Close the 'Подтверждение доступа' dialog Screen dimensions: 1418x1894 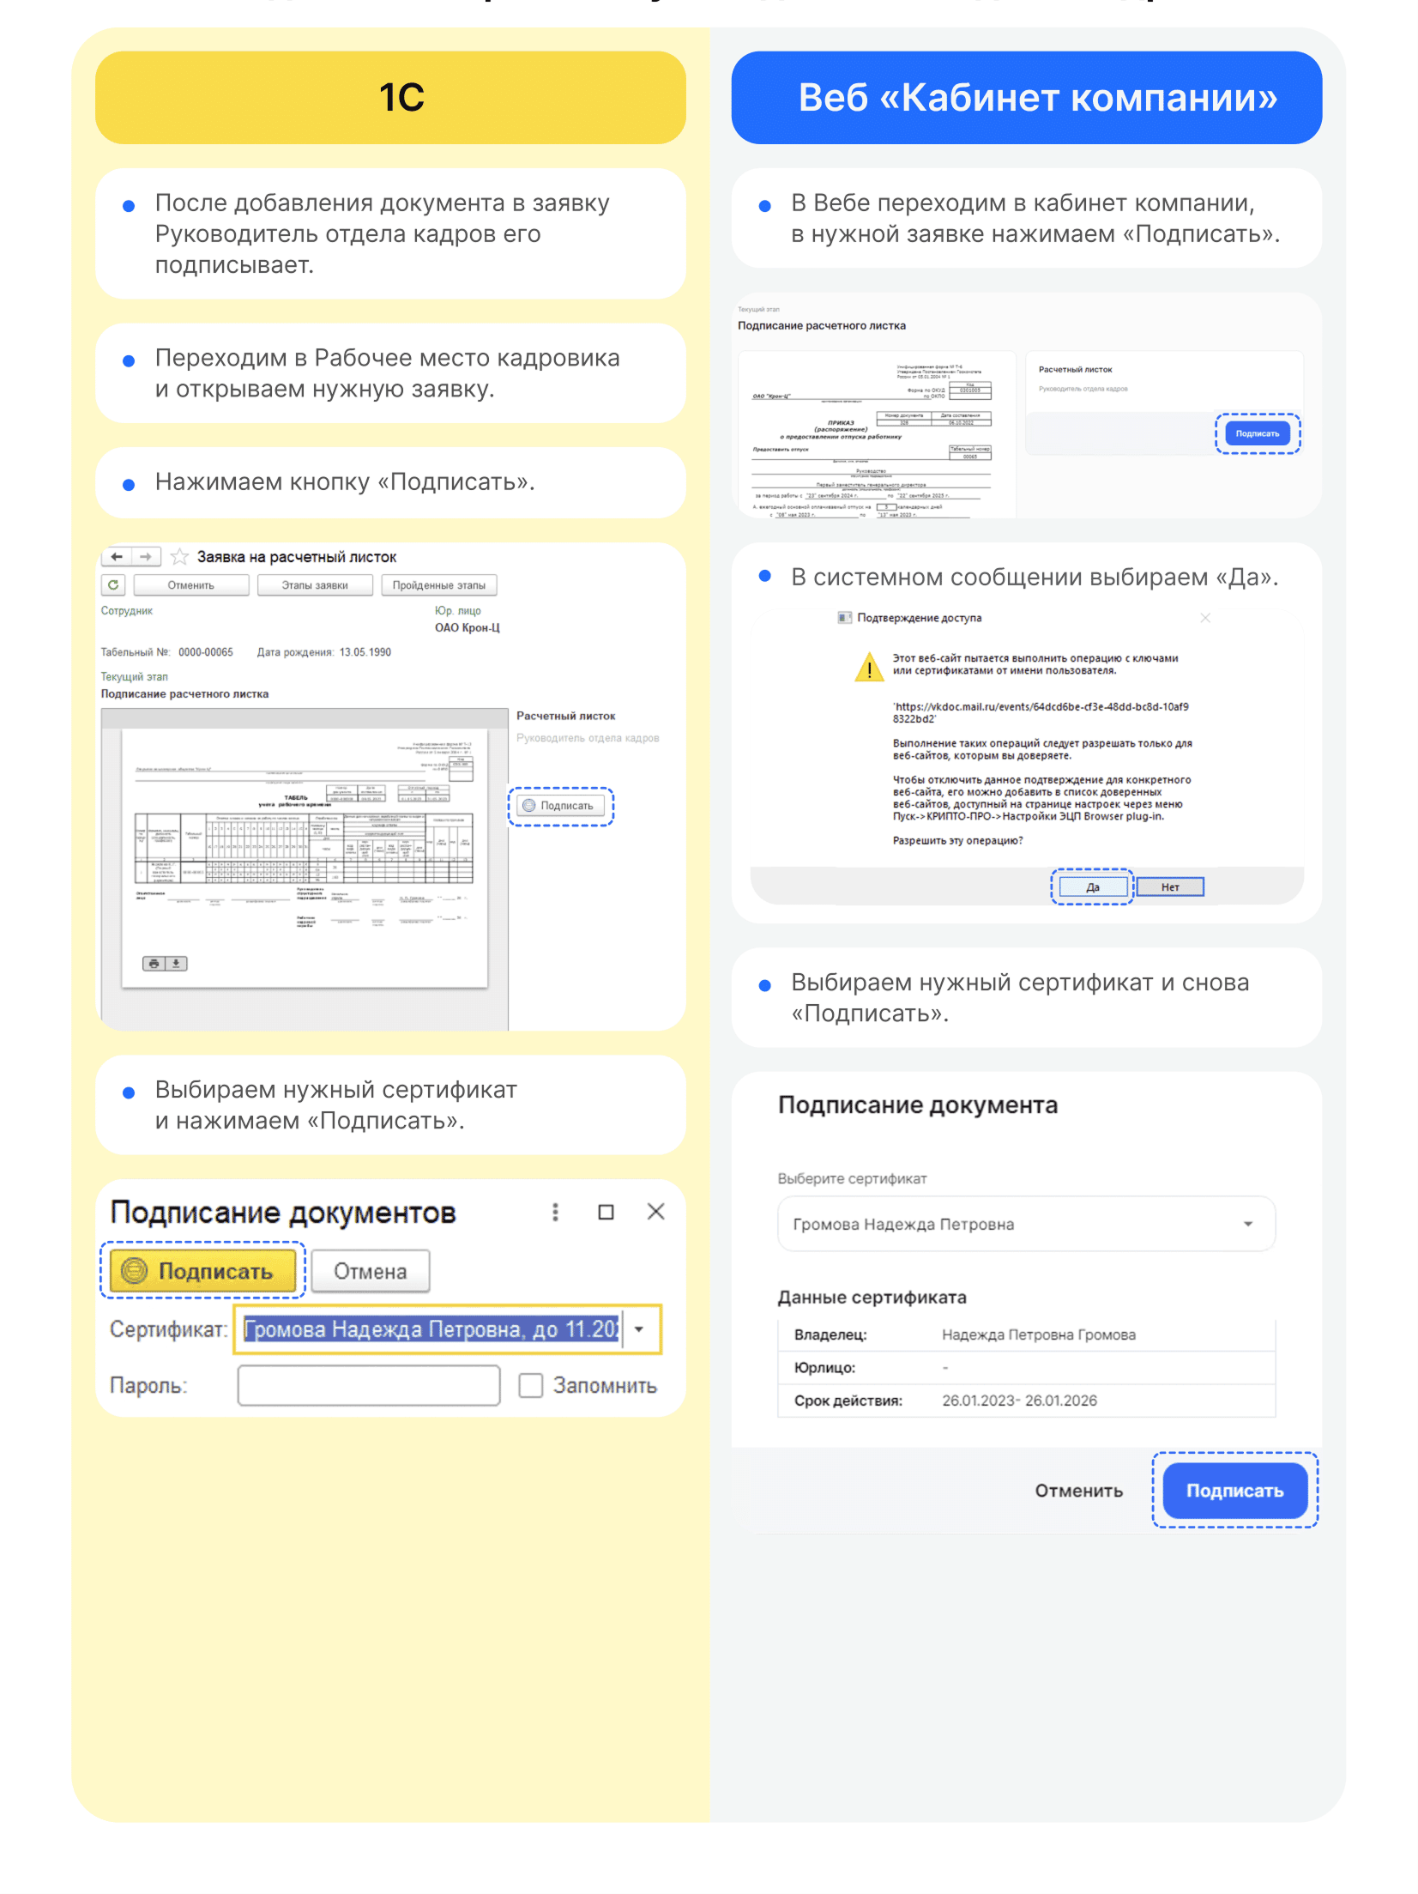1205,618
